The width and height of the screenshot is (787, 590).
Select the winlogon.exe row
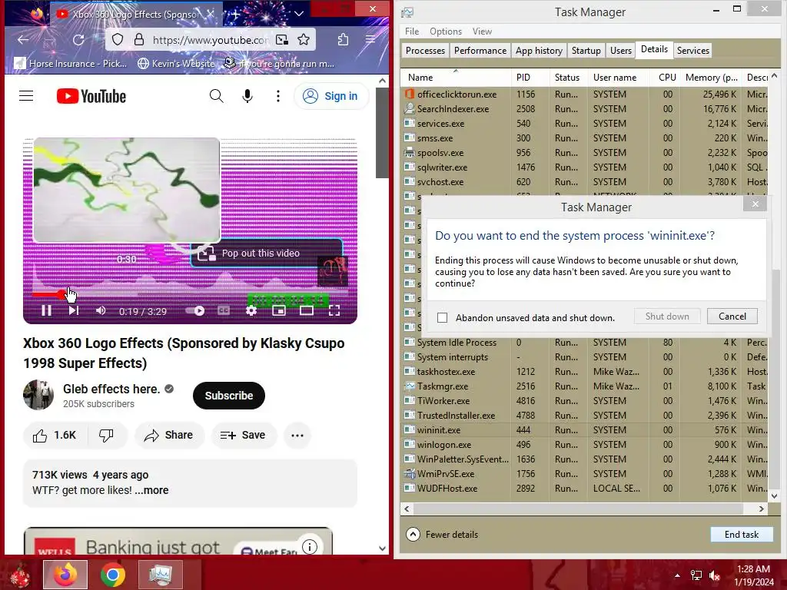(585, 445)
